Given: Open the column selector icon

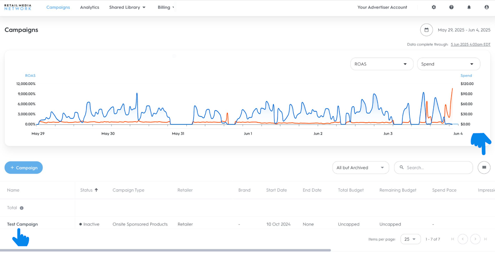Looking at the screenshot, I should [484, 168].
